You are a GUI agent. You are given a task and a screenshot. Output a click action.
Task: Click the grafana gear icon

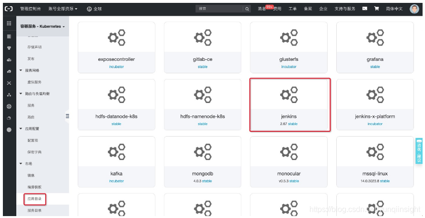(x=375, y=37)
